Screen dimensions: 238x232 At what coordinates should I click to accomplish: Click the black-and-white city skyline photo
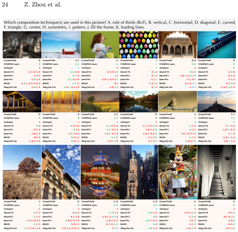[x=22, y=45]
